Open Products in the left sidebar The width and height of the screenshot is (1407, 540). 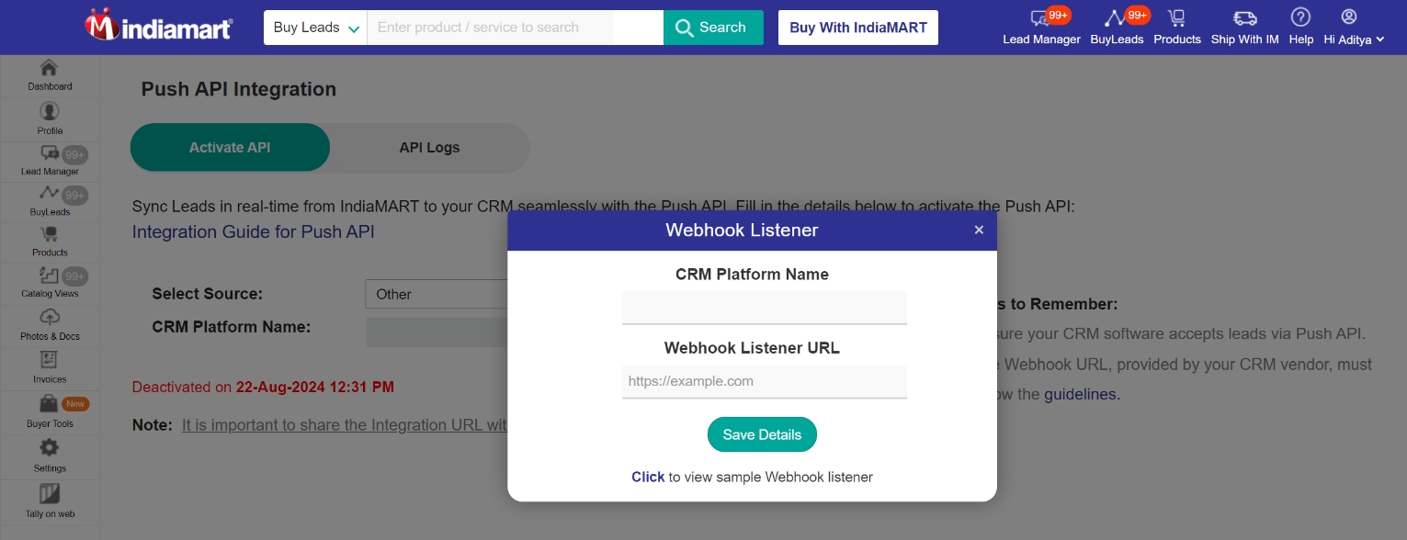(50, 242)
